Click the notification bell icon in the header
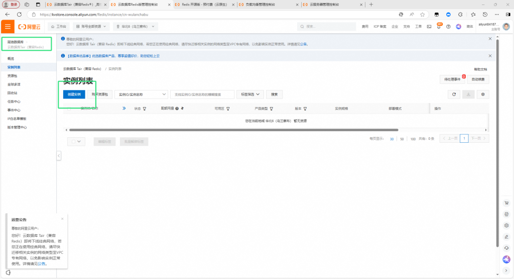The width and height of the screenshot is (514, 279). (439, 26)
